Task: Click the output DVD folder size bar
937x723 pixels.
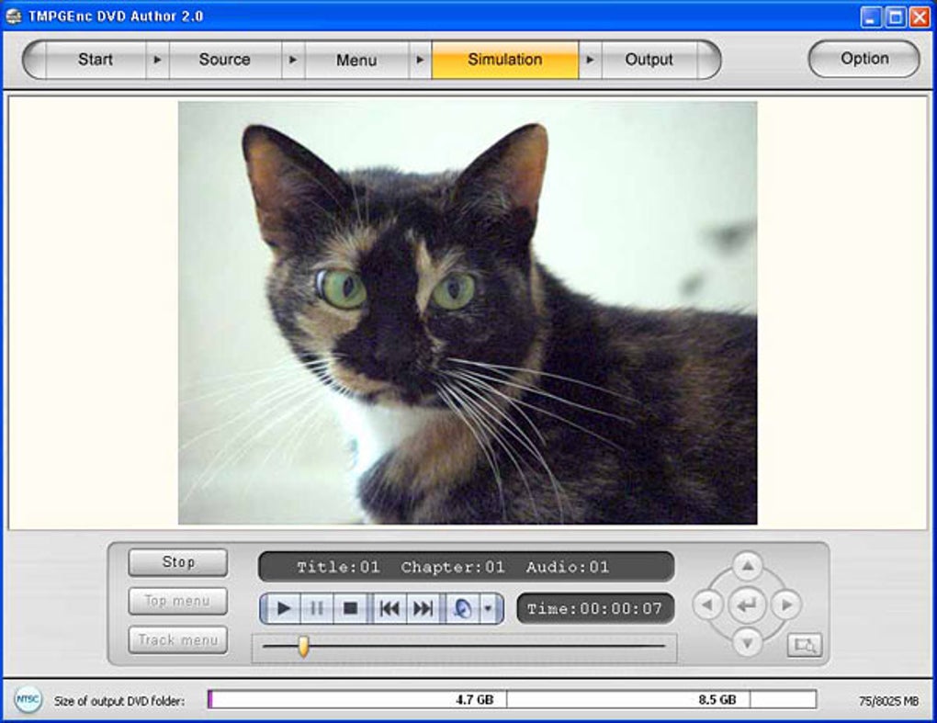Action: [x=512, y=699]
